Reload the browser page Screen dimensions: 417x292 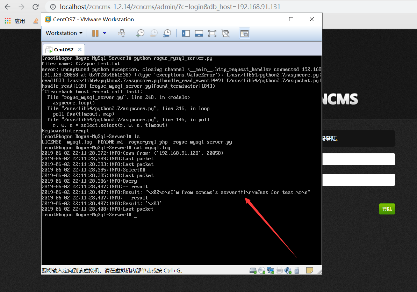coord(35,7)
